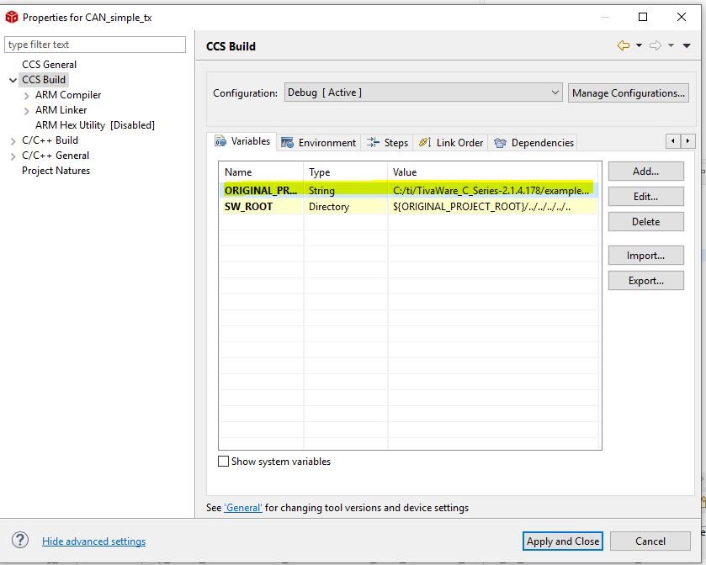Select CCS General in the tree

(x=49, y=65)
